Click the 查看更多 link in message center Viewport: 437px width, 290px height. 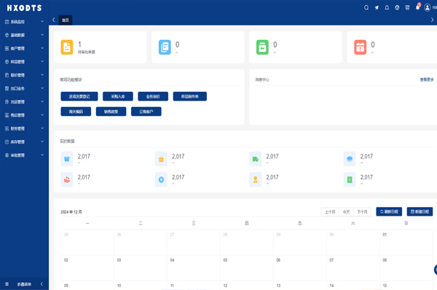tap(427, 79)
